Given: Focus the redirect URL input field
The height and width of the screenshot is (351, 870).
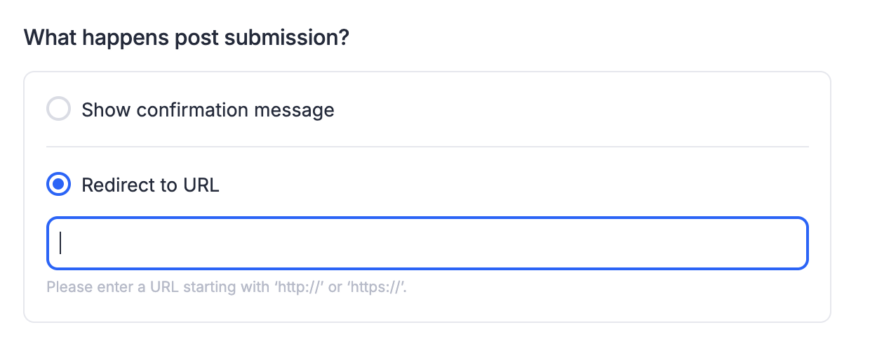Looking at the screenshot, I should coord(427,243).
